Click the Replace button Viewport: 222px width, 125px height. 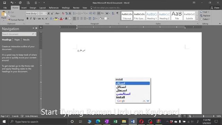point(205,16)
